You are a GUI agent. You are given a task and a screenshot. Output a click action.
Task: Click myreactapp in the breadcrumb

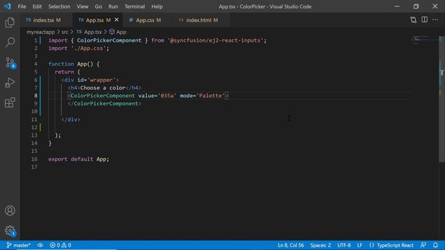pyautogui.click(x=40, y=32)
